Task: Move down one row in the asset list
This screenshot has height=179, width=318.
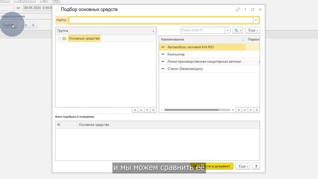Action: tap(250, 110)
